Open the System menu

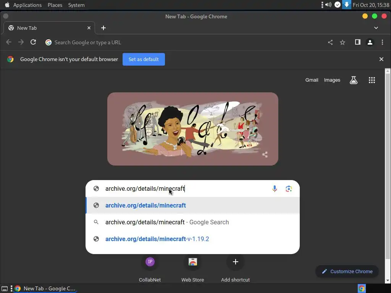[x=76, y=5]
